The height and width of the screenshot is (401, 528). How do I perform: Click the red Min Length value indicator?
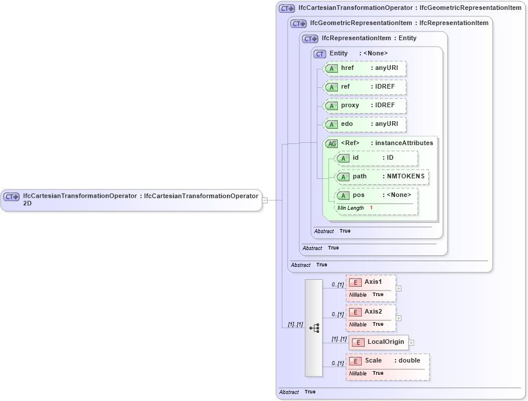click(371, 207)
